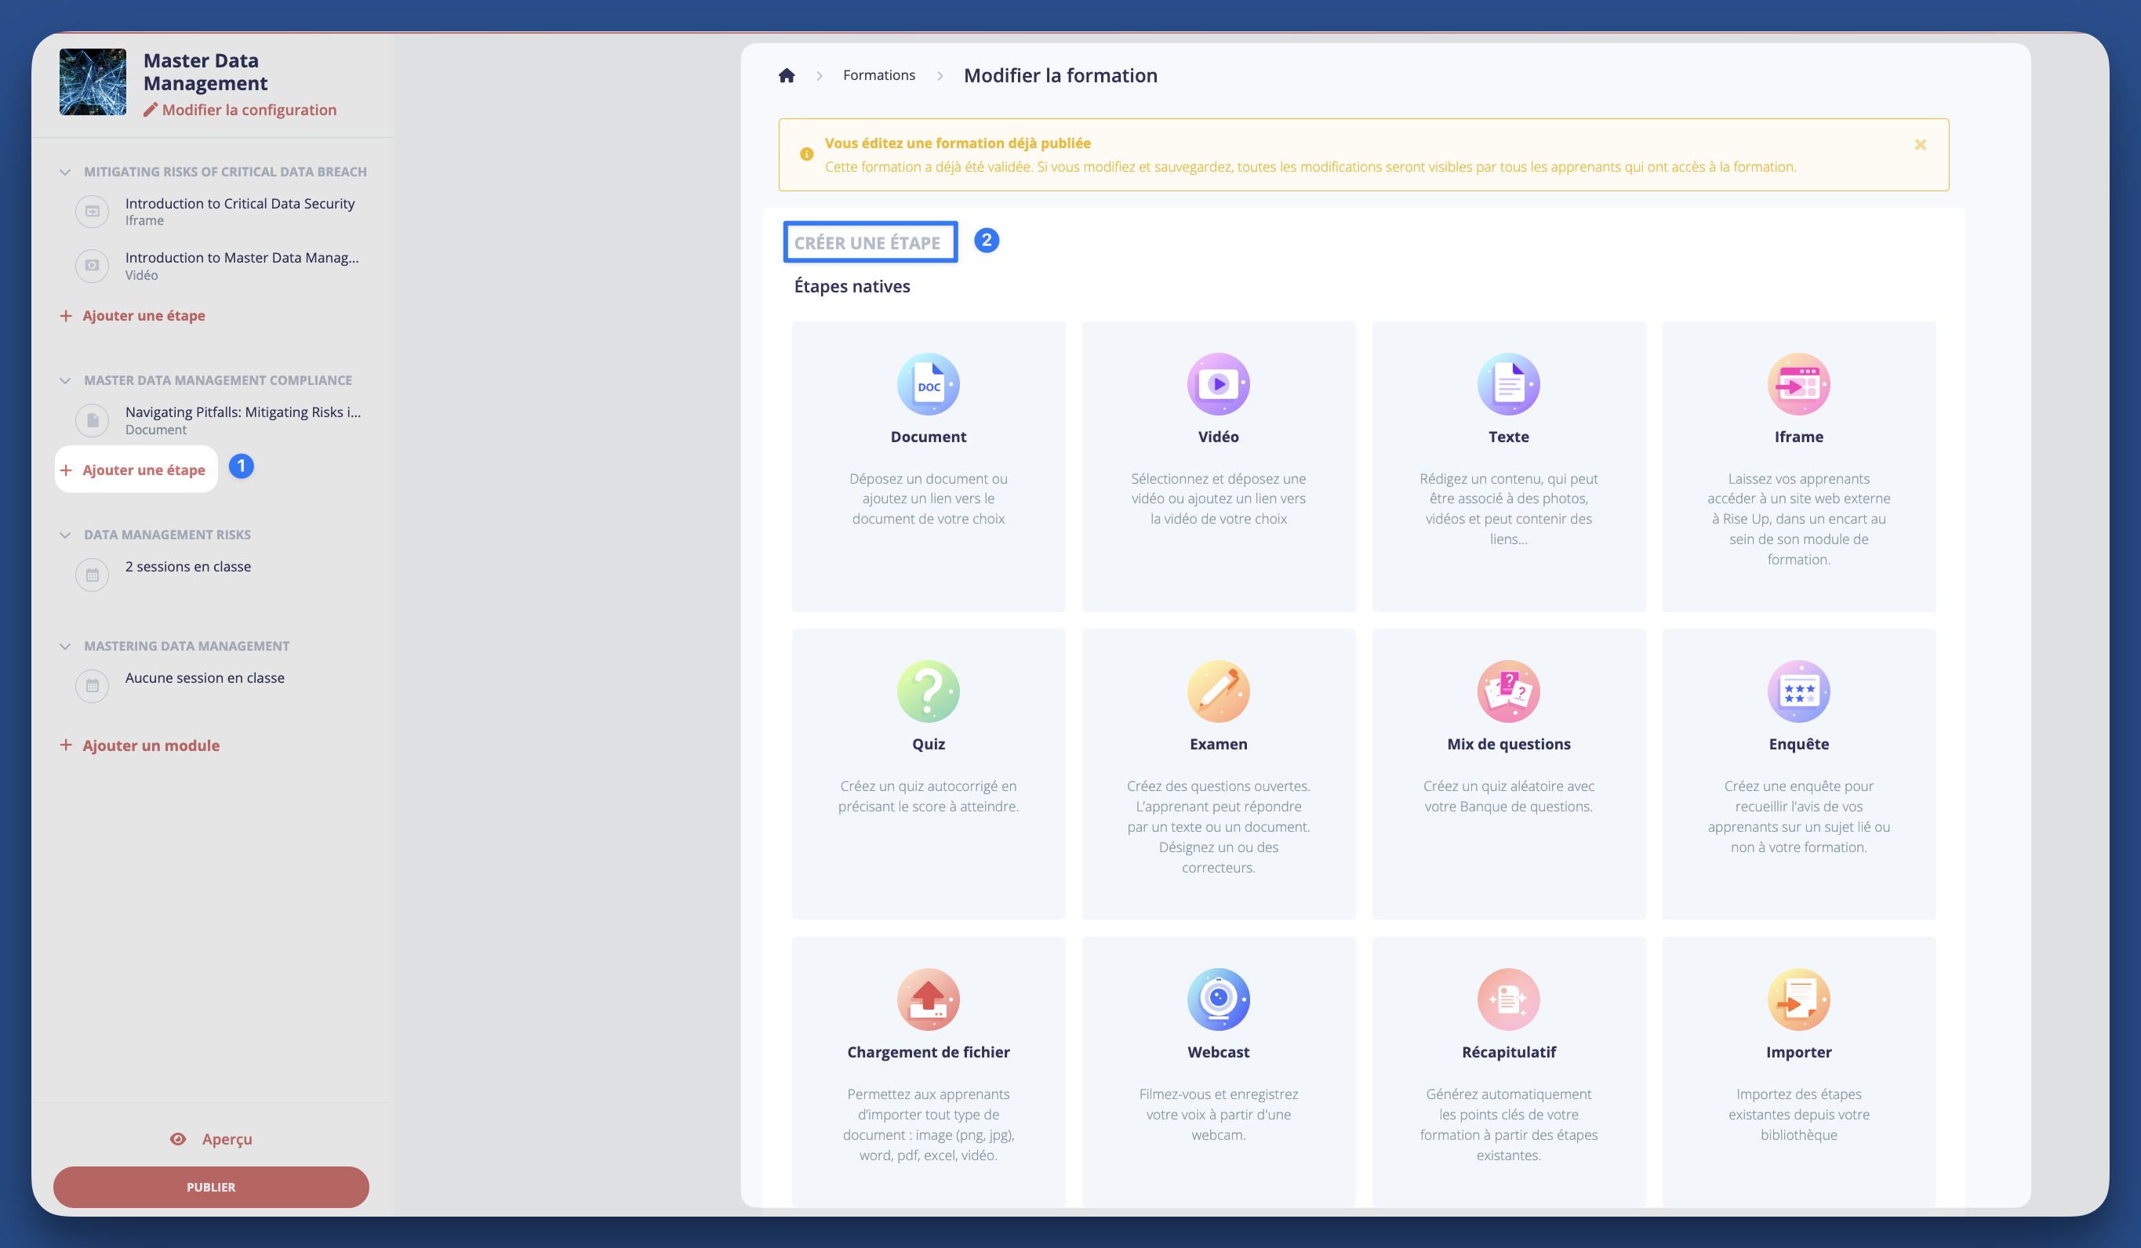2141x1248 pixels.
Task: Dismiss the published training warning banner
Action: pos(1919,144)
